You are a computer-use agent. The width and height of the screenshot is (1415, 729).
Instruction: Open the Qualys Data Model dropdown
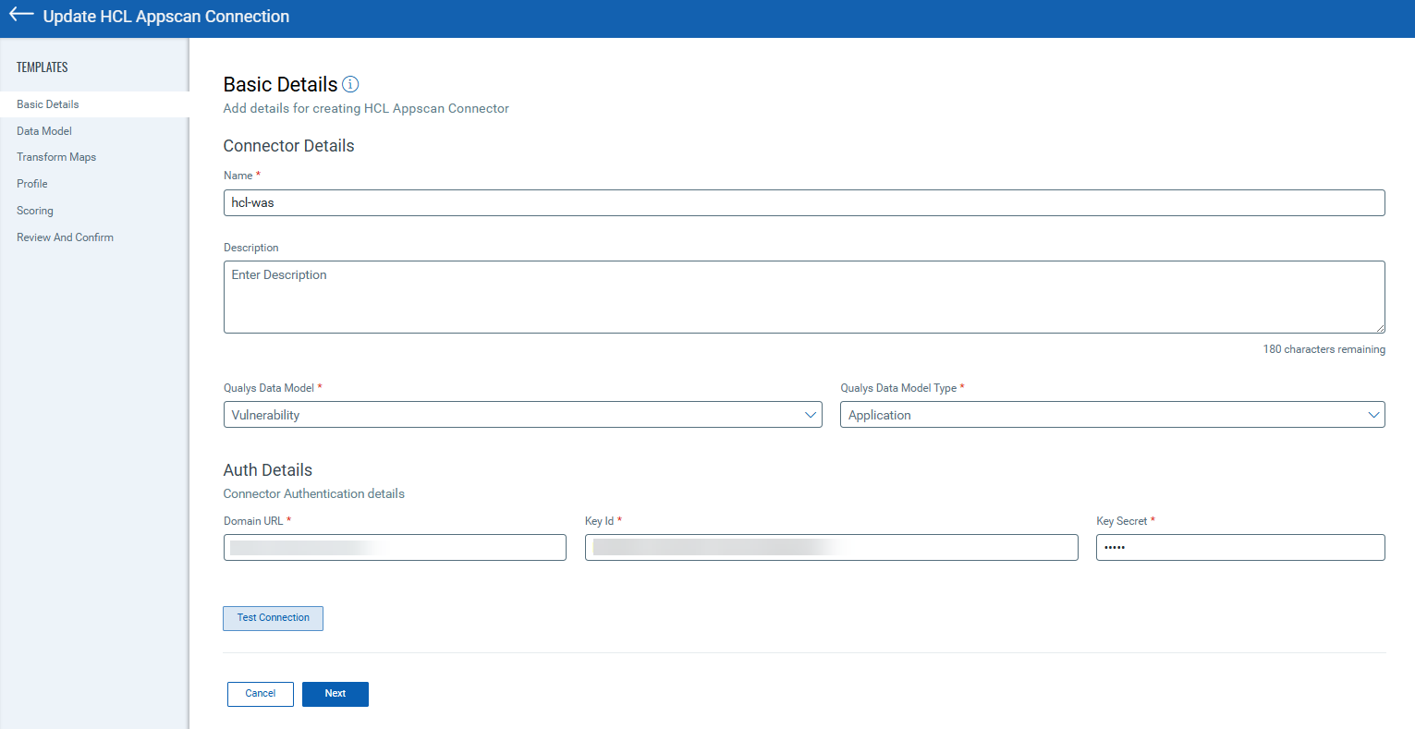[x=521, y=415]
